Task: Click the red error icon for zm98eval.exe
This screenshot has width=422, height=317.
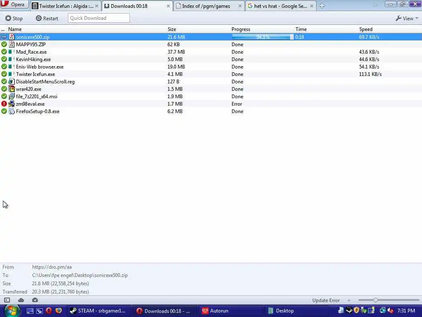Action: (x=4, y=104)
